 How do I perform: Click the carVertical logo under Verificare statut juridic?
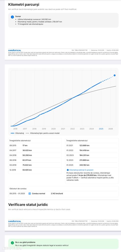[x=15, y=221]
